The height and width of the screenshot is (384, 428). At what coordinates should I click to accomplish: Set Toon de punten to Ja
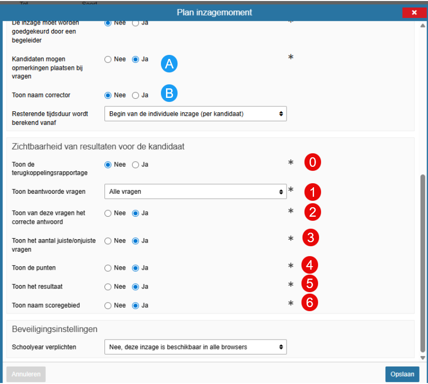tap(135, 268)
